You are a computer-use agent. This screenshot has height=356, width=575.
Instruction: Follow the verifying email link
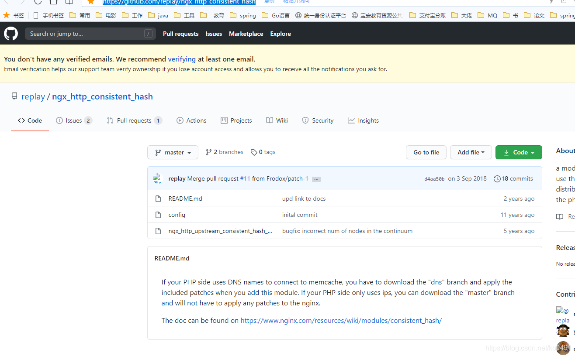click(182, 59)
